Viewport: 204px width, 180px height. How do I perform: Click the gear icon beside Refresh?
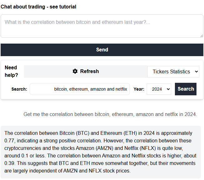coord(75,71)
